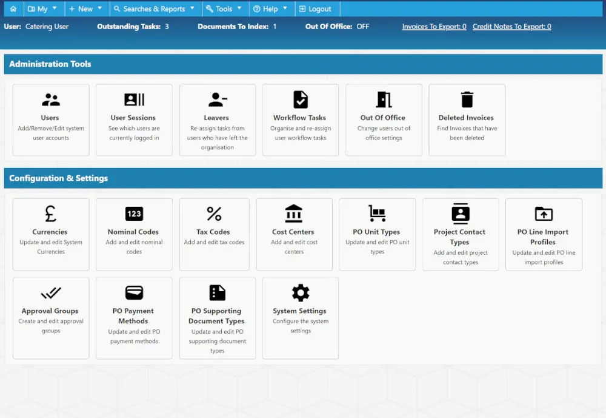Open the New menu label
The height and width of the screenshot is (418, 606).
[85, 9]
